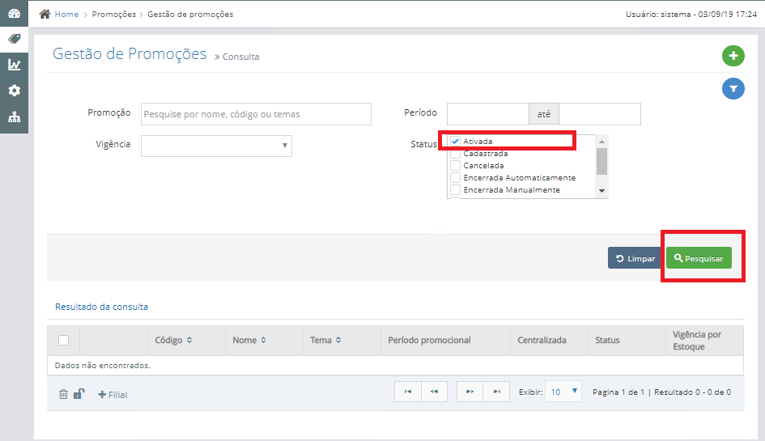This screenshot has width=765, height=441.
Task: Click the trash delete icon below table
Action: pyautogui.click(x=63, y=394)
